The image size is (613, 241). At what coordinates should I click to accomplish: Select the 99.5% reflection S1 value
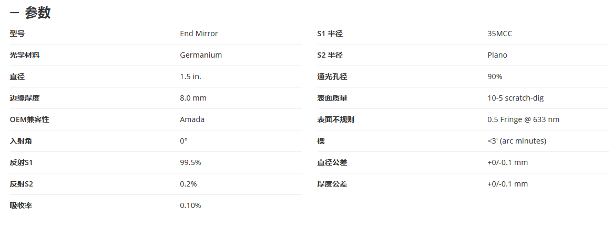[x=190, y=162]
